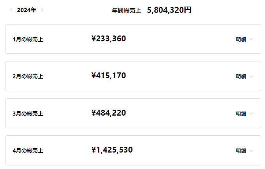The height and width of the screenshot is (169, 265).
Task: Click February's amount ¥415,170
Action: [109, 76]
